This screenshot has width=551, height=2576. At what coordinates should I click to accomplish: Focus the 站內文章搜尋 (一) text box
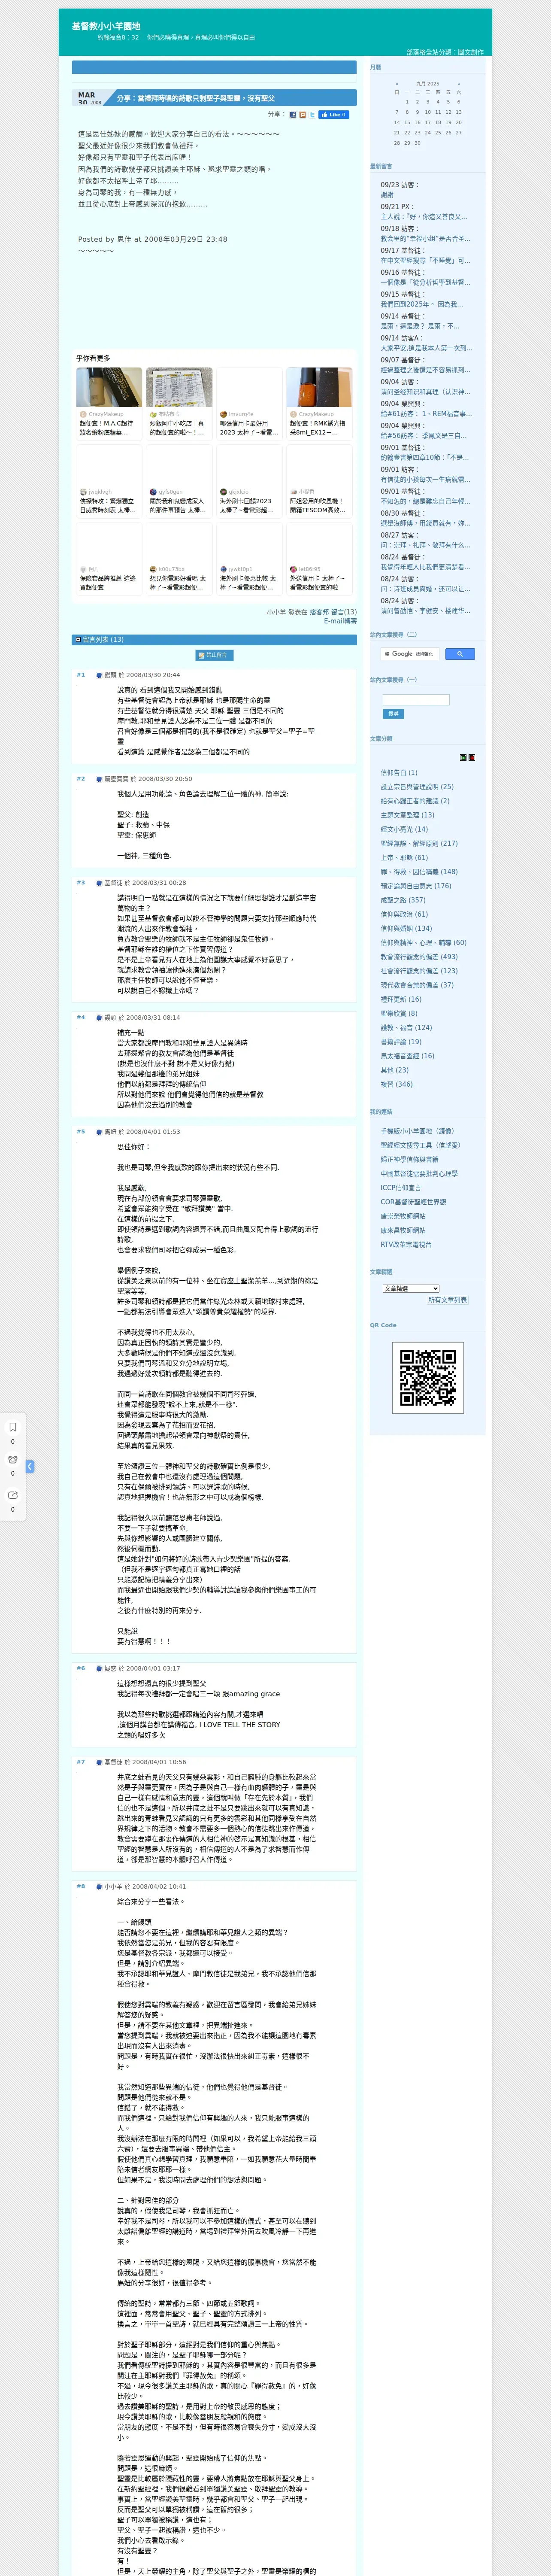point(416,700)
